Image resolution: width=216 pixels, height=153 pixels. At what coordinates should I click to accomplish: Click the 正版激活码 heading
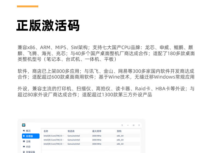coord(48,25)
